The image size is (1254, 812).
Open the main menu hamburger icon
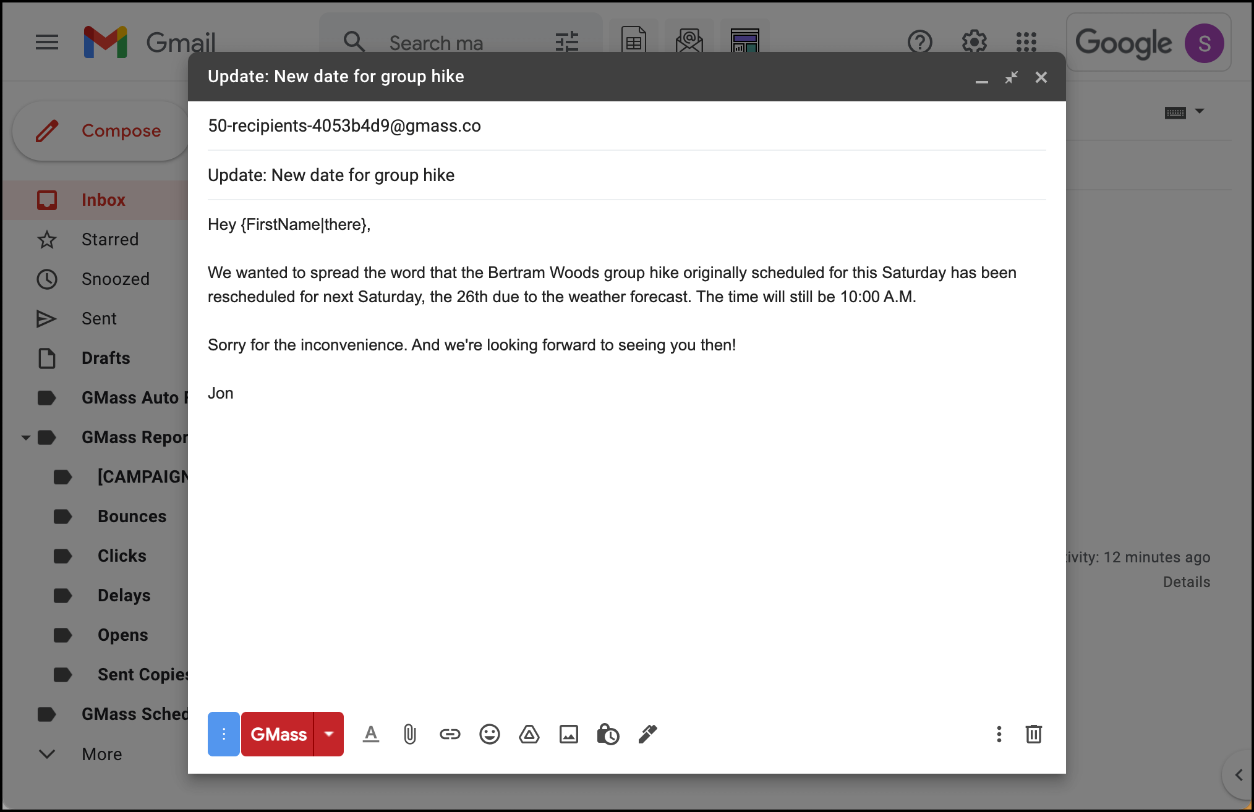47,42
